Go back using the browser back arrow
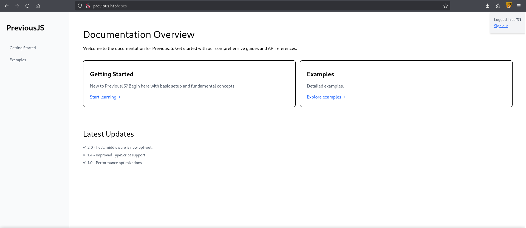 click(x=7, y=6)
